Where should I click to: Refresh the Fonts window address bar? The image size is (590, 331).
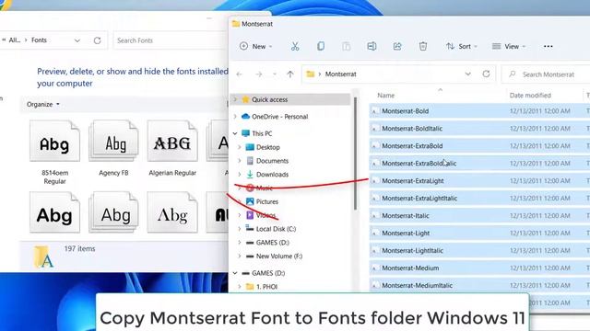[x=97, y=40]
